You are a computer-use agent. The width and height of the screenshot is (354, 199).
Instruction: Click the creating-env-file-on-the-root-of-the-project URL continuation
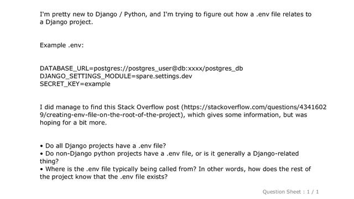pos(111,115)
